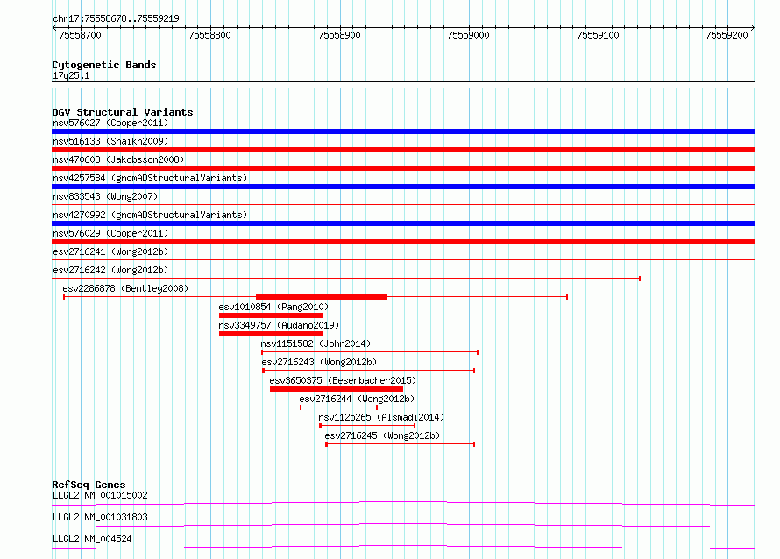
Task: Click ruler position 75558700
Action: [x=80, y=35]
